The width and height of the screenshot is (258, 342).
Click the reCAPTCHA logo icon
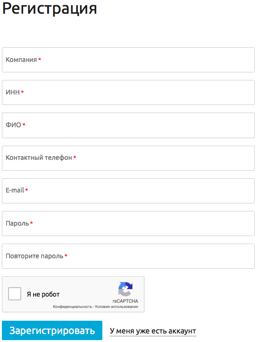[x=125, y=289]
